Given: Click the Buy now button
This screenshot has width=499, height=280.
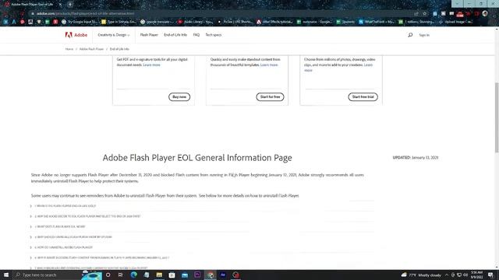Looking at the screenshot, I should click(x=179, y=96).
